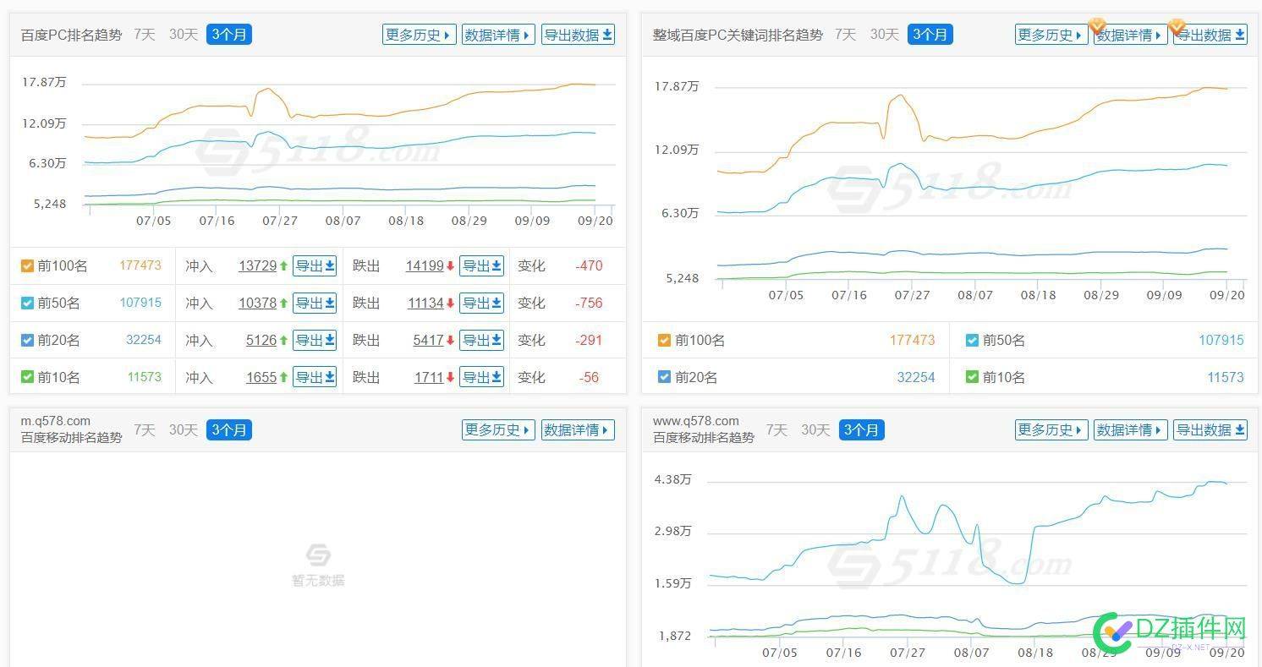Open 数据详情 in 整域百度PC关键词排名趋势 panel

pyautogui.click(x=1130, y=35)
